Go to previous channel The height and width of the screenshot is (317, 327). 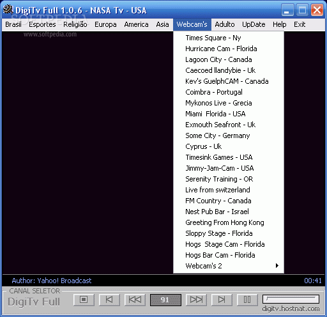[x=109, y=300]
